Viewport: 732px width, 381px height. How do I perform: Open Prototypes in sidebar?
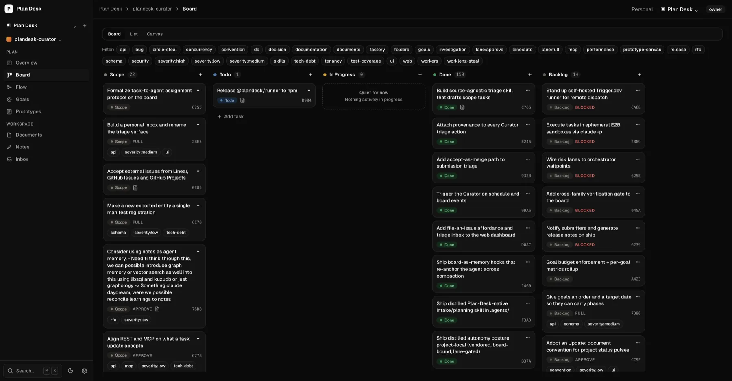46,112
